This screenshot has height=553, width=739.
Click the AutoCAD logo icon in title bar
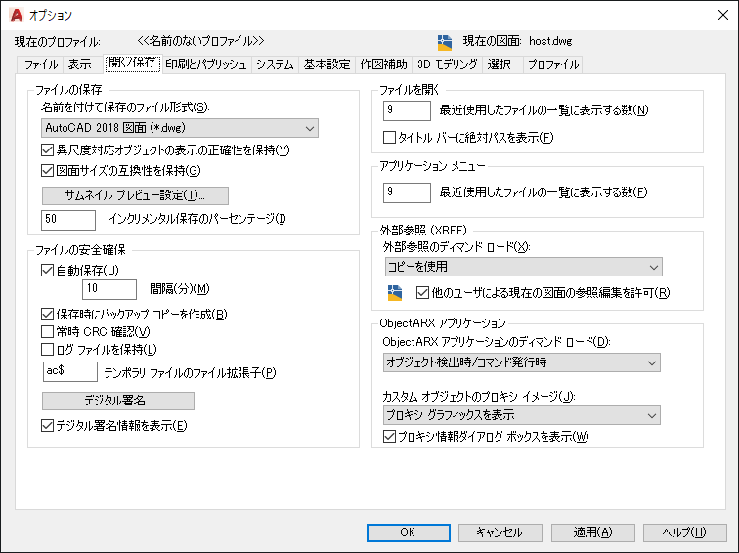[16, 15]
